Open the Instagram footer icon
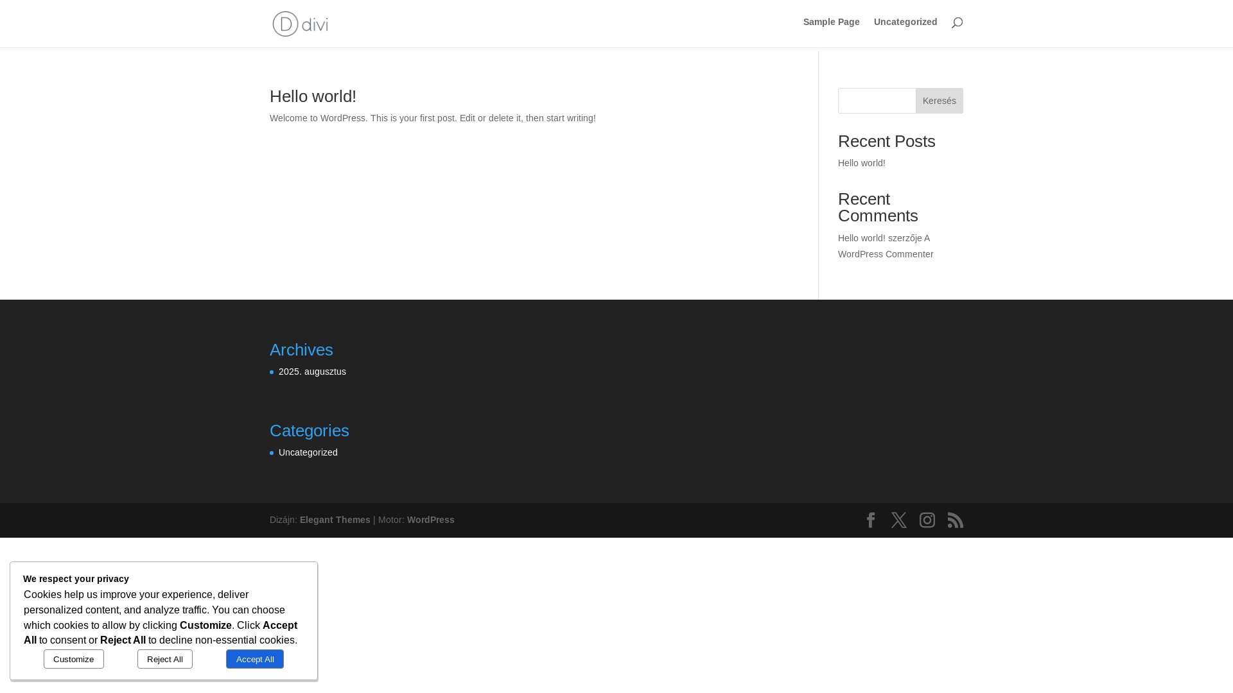The image size is (1233, 693). pos(927,520)
